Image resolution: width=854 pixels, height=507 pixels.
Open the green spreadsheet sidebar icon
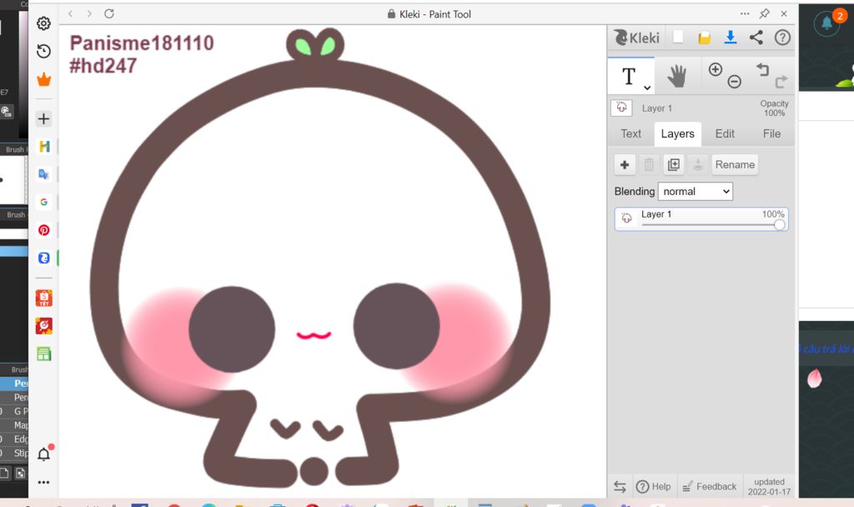pyautogui.click(x=43, y=354)
